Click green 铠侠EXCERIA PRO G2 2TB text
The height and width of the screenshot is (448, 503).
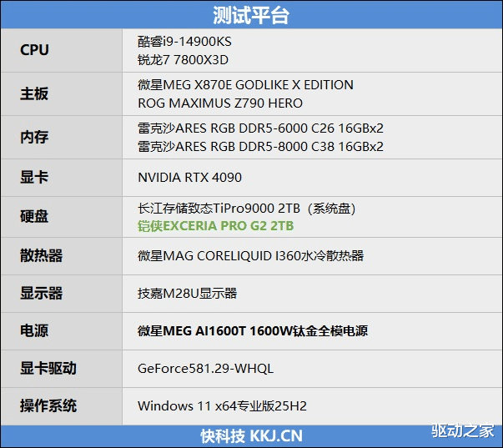(x=215, y=226)
